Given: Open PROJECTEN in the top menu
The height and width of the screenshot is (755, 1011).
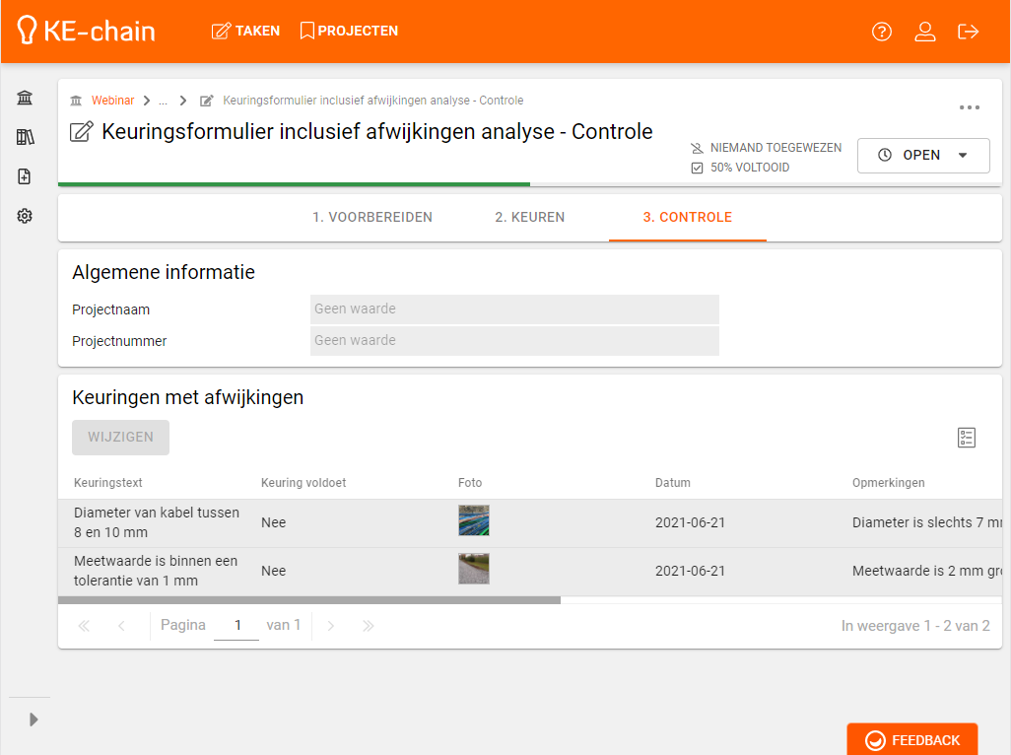Looking at the screenshot, I should click(x=349, y=32).
